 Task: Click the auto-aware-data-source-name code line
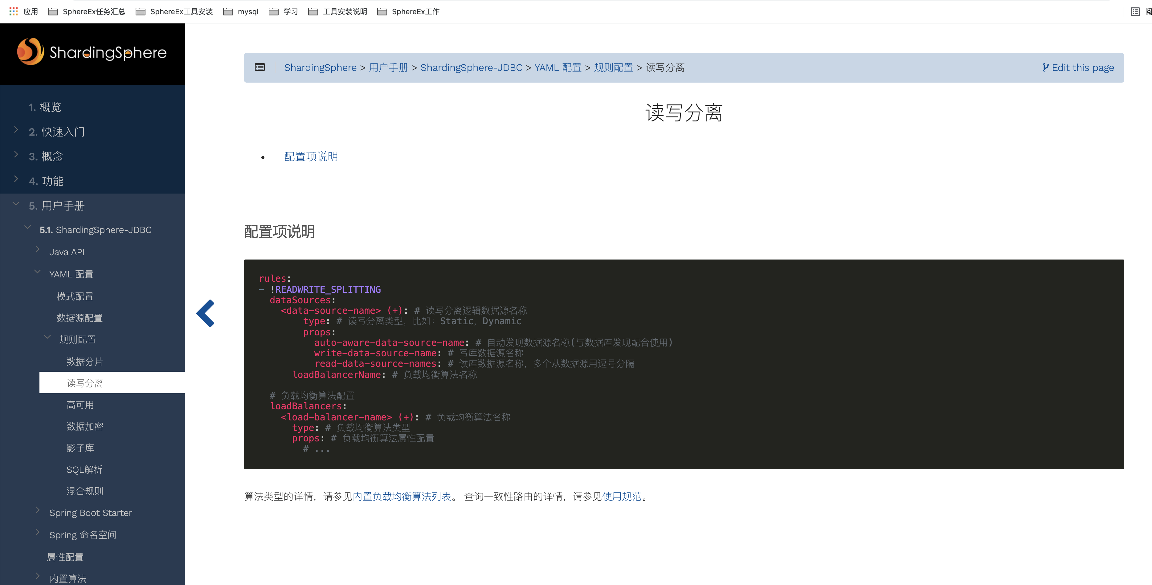(x=493, y=343)
